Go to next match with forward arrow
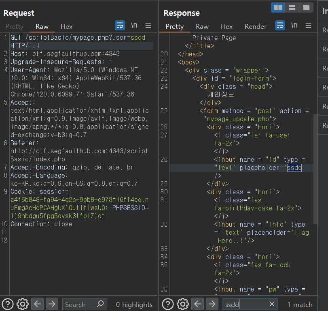 [212, 304]
